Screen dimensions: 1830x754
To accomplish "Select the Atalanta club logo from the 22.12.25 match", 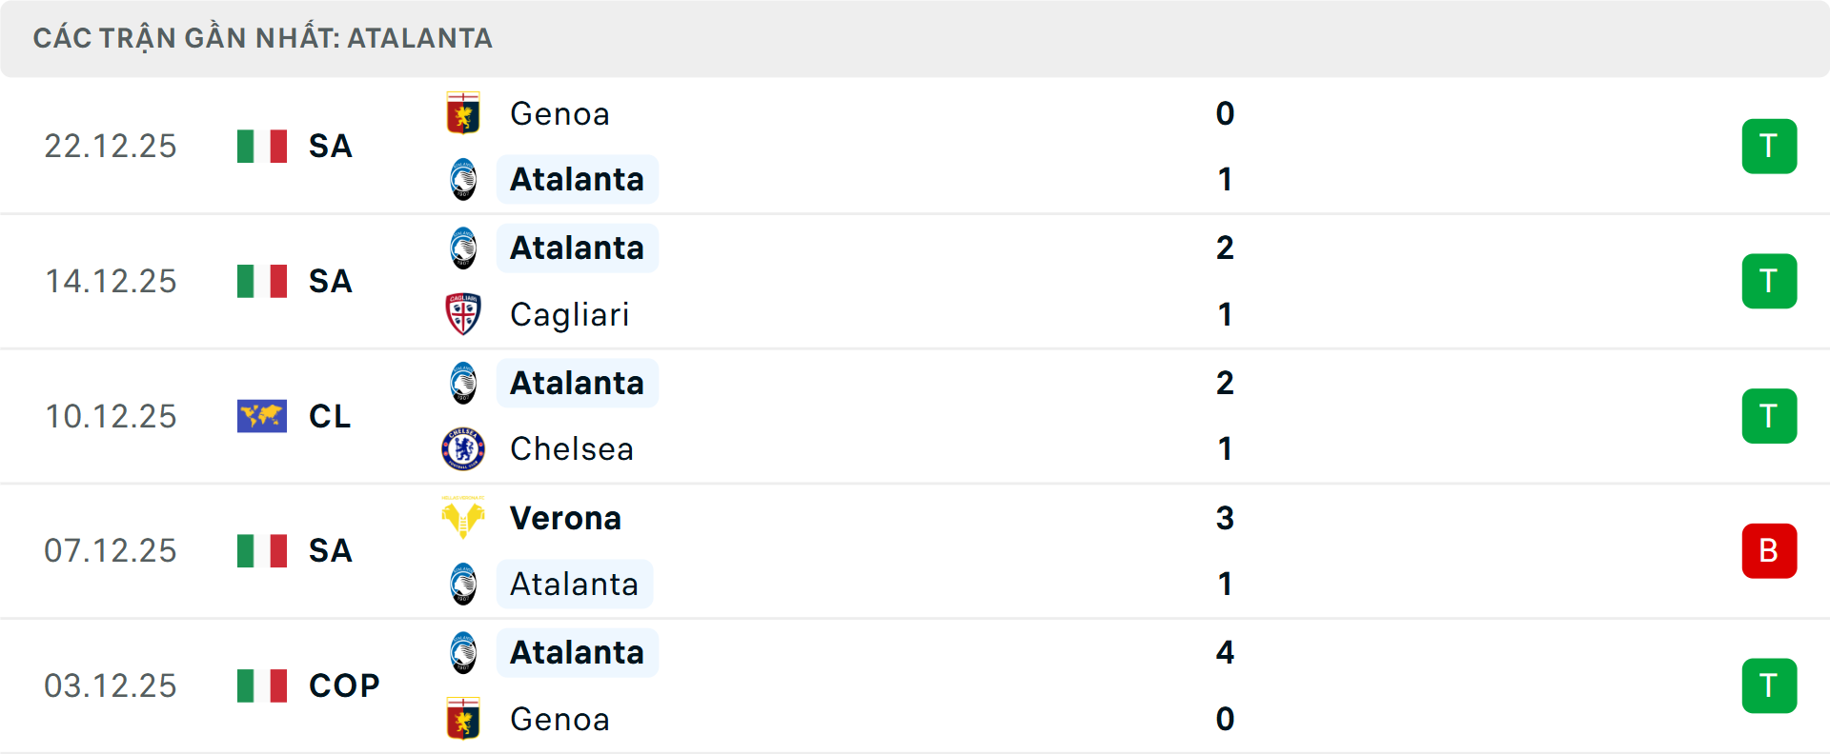I will pyautogui.click(x=463, y=179).
